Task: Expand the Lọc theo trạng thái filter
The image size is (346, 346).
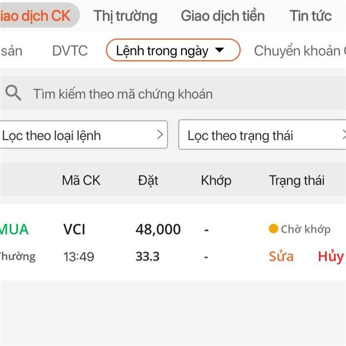Action: 262,136
